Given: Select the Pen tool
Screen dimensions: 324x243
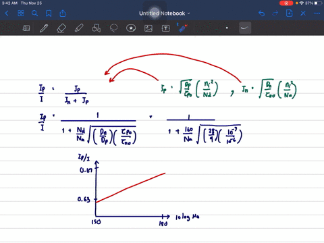Looking at the screenshot, I should 44,28.
